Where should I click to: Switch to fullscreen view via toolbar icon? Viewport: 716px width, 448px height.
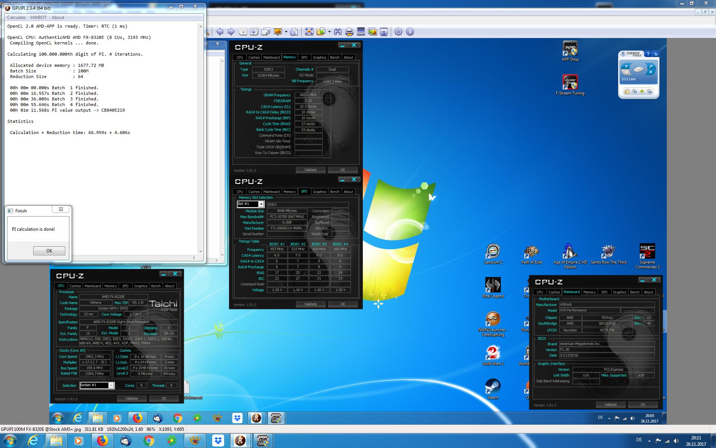309,32
